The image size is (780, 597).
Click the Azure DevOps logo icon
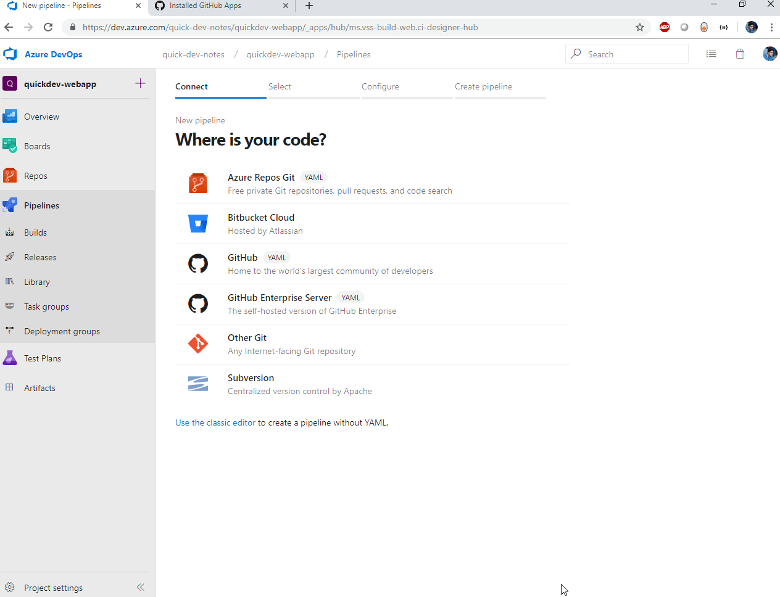(10, 54)
